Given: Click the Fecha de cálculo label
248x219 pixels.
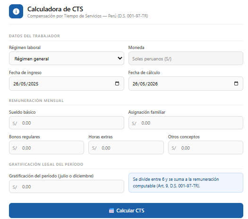Looking at the screenshot, I should [144, 73].
